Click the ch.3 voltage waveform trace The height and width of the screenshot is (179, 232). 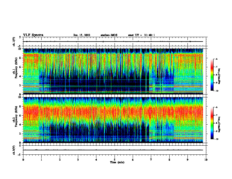[x=113, y=150]
